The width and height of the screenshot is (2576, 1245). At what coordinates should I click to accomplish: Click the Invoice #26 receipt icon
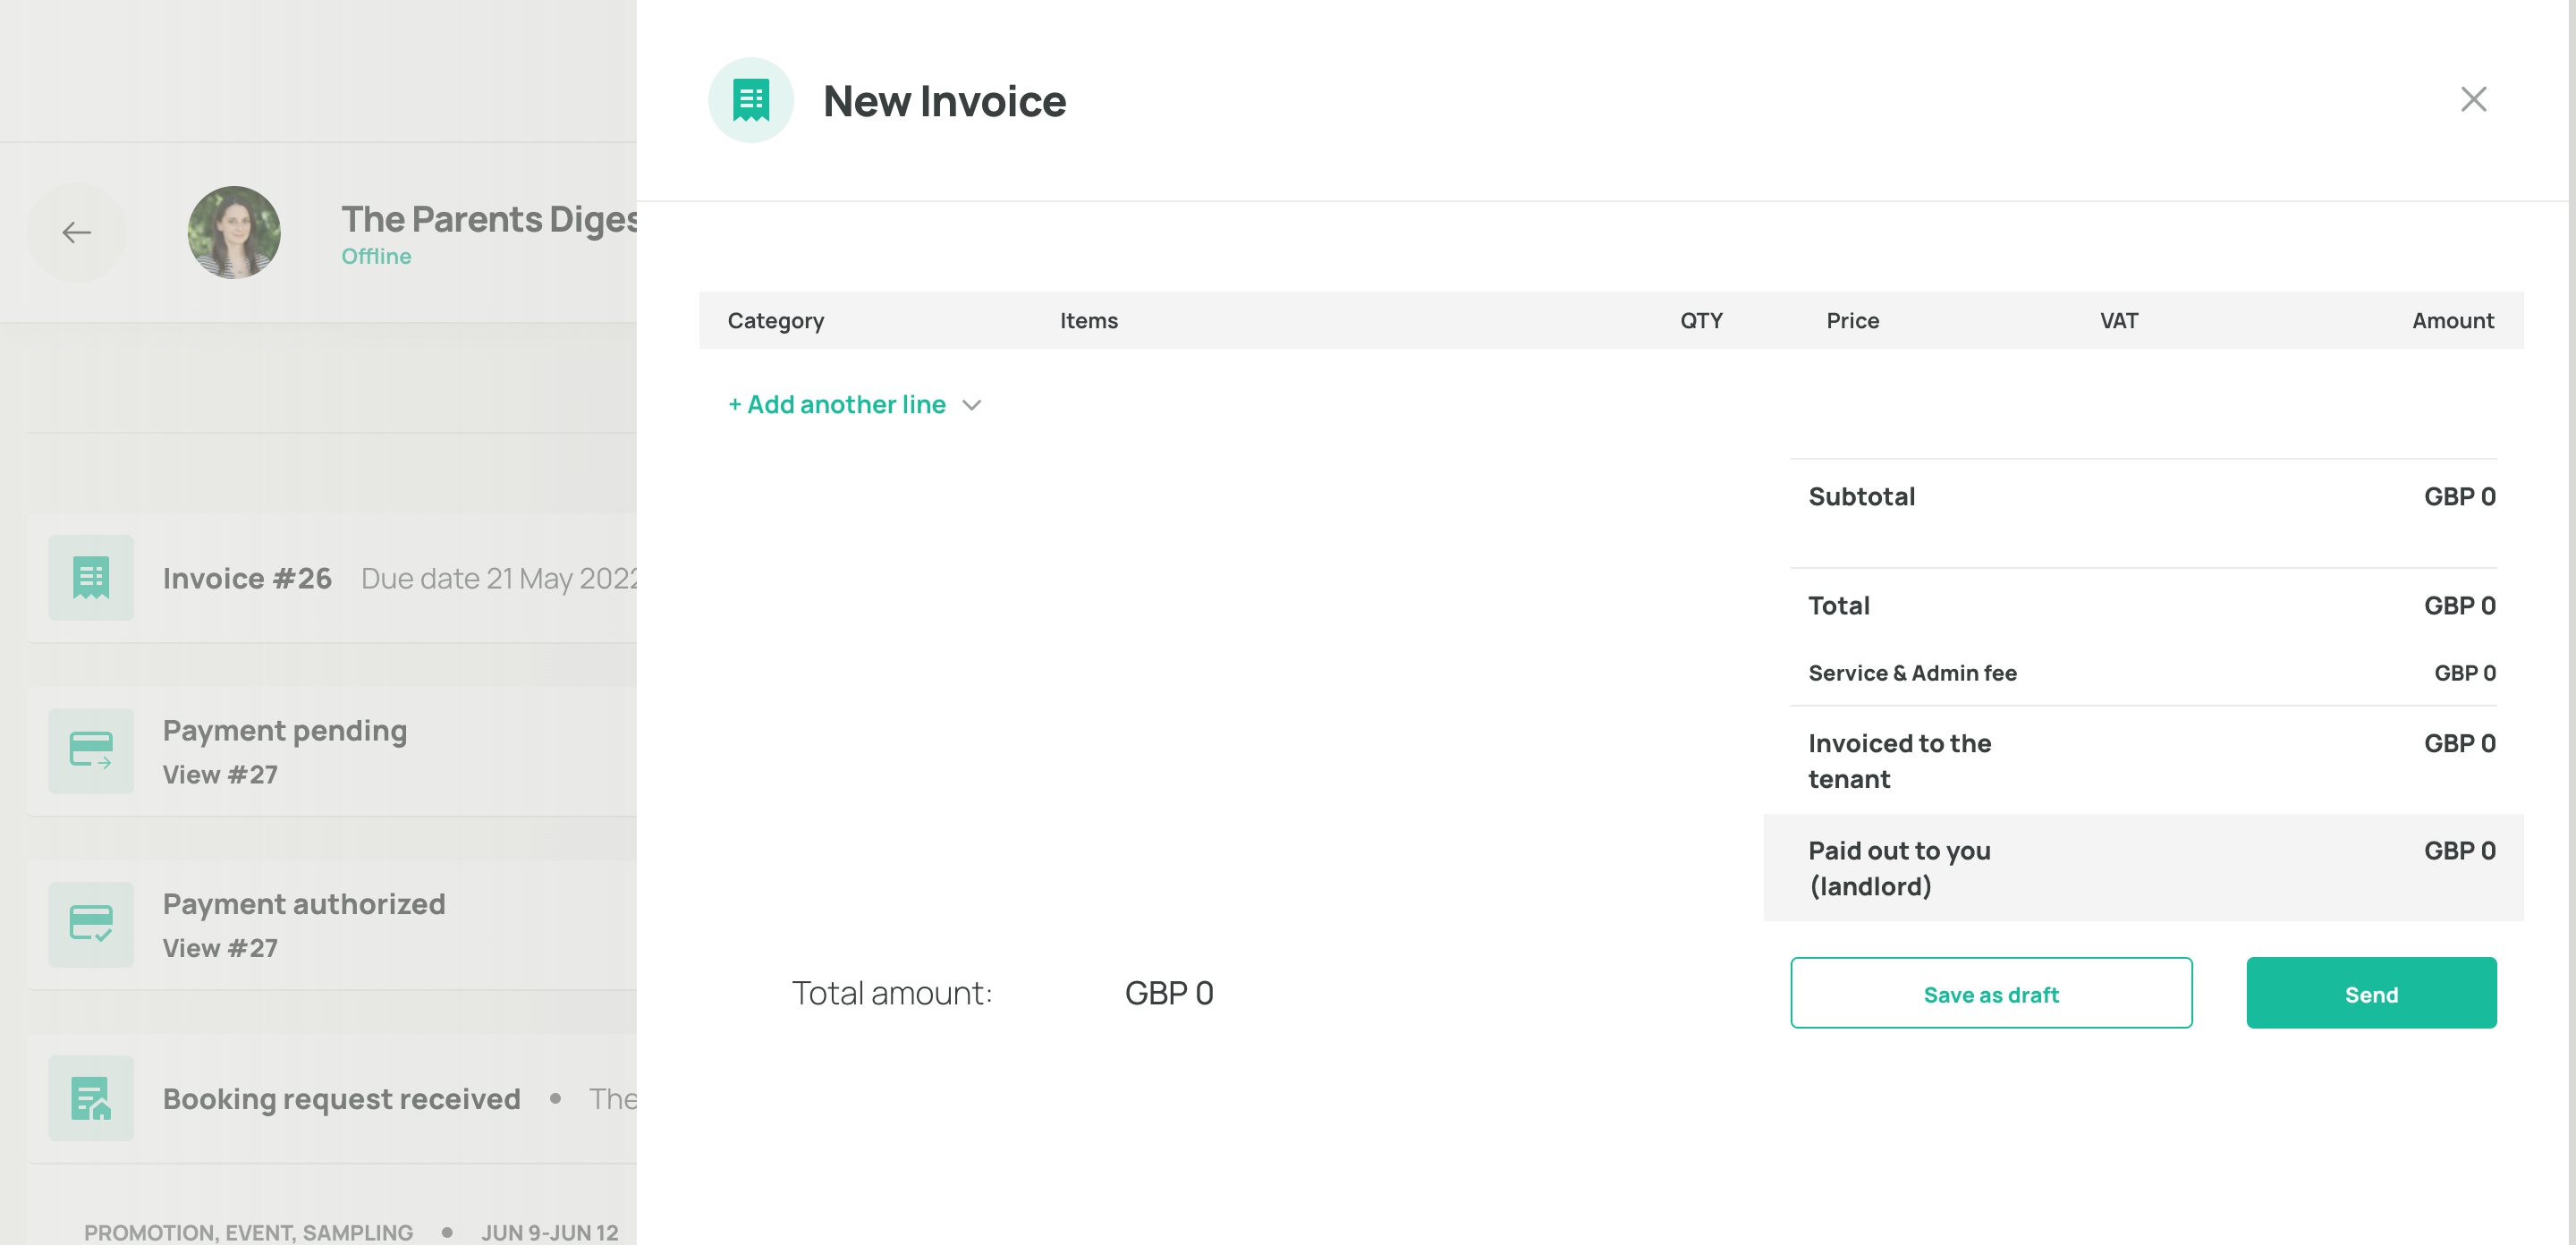pyautogui.click(x=91, y=578)
